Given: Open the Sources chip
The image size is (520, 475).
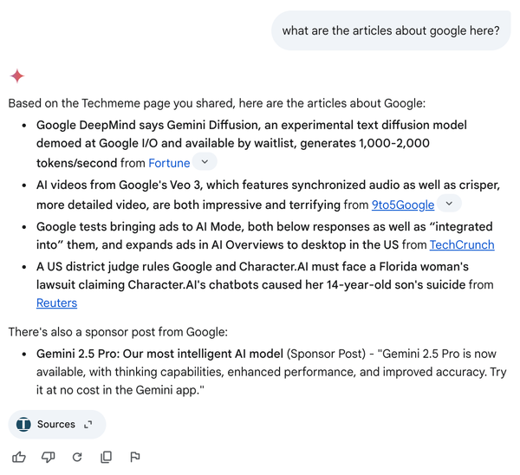Looking at the screenshot, I should [x=57, y=424].
